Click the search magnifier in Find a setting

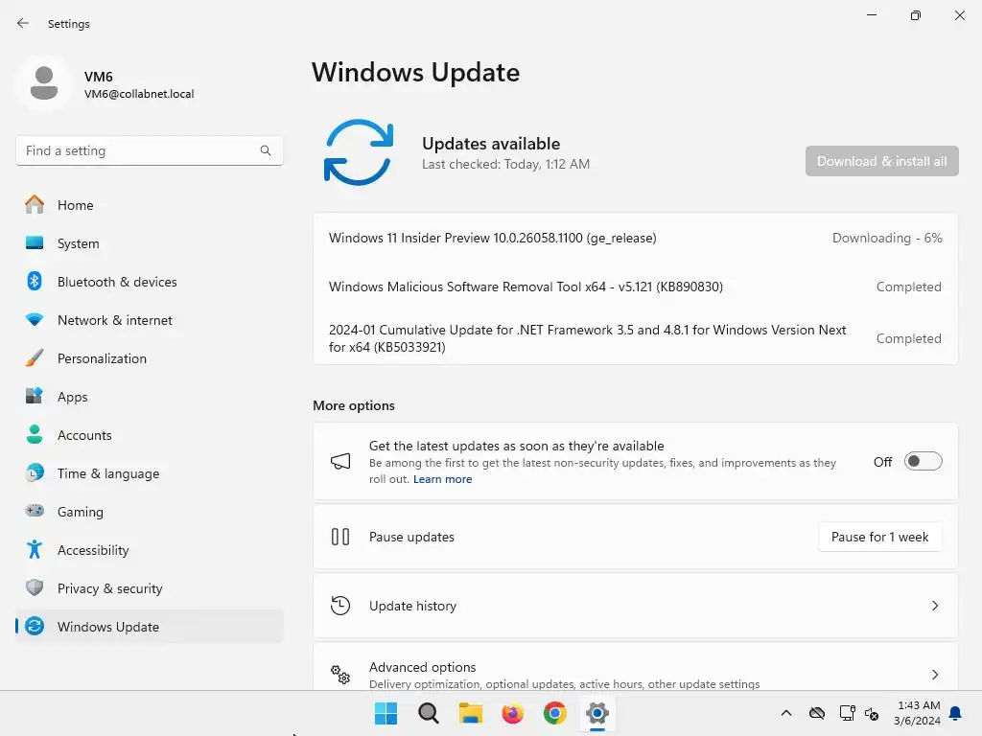coord(266,150)
